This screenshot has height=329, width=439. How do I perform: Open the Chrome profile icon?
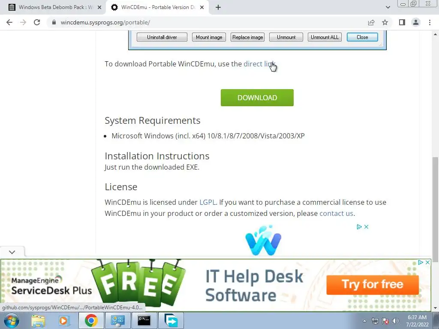[416, 22]
